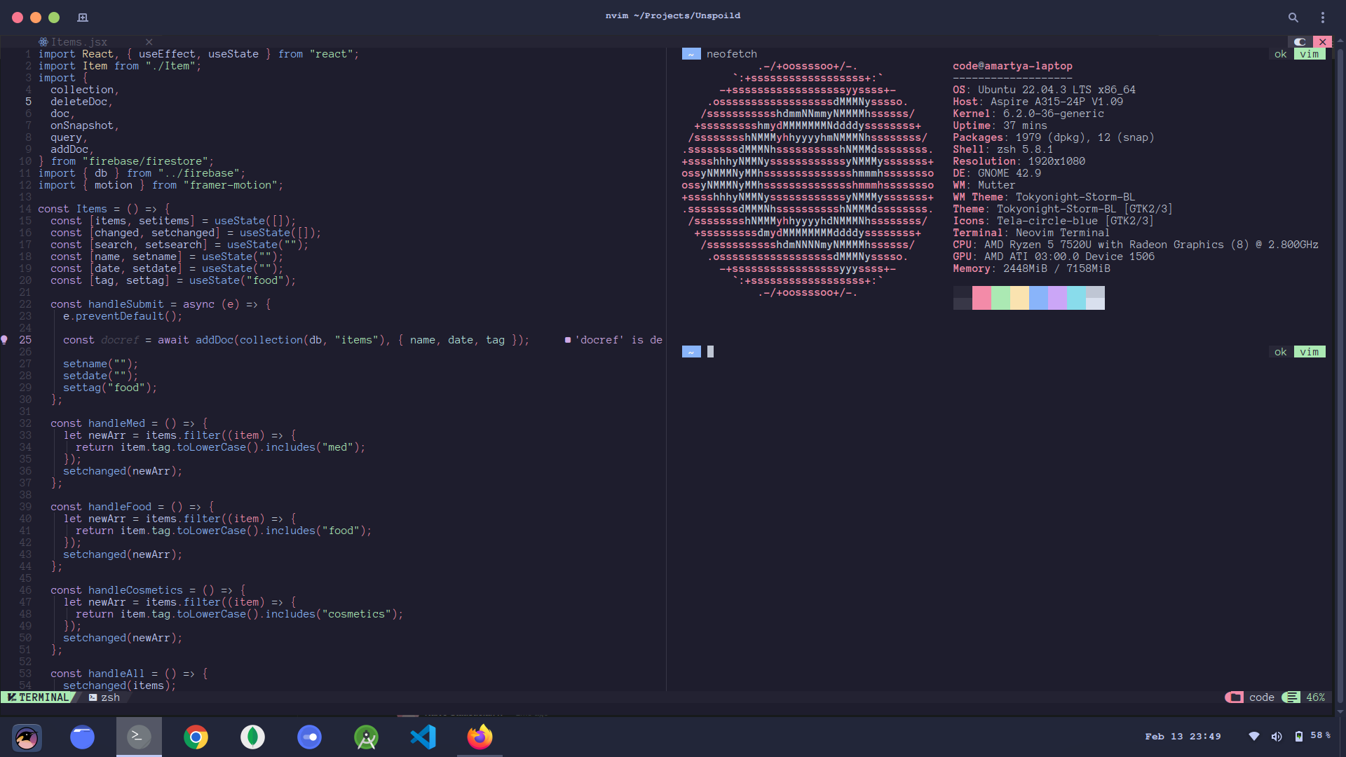
Task: Click the 'const handleSubmit = async' line
Action: [161, 304]
